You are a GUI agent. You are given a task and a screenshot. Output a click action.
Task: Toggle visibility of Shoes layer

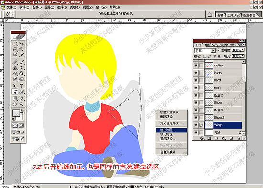(x=196, y=102)
